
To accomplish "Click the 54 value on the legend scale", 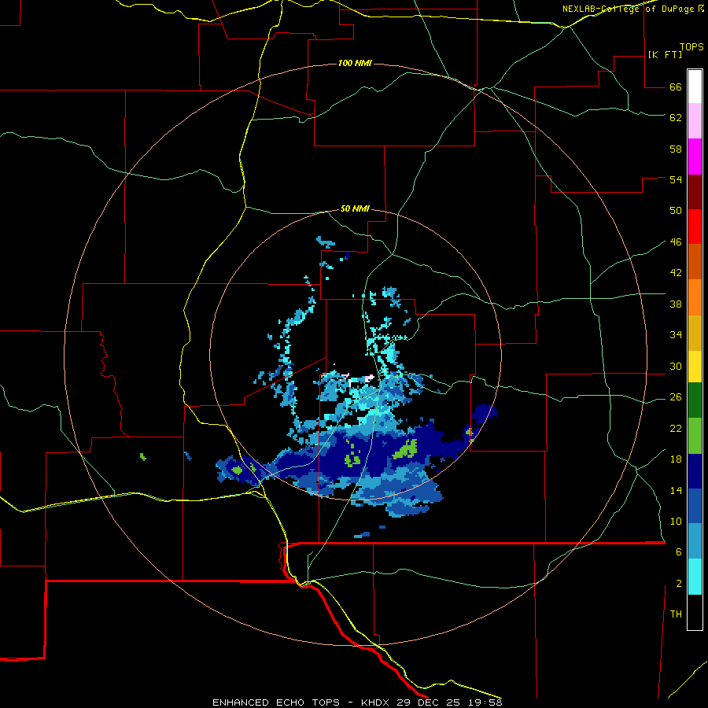I will (676, 179).
